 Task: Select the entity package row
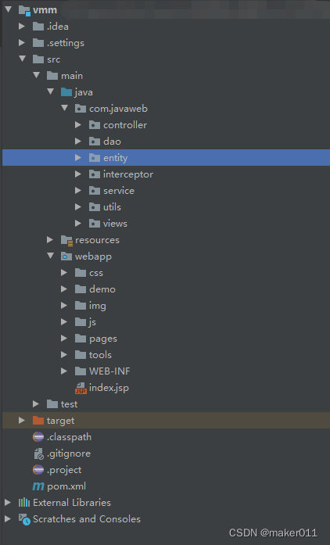[x=167, y=158]
